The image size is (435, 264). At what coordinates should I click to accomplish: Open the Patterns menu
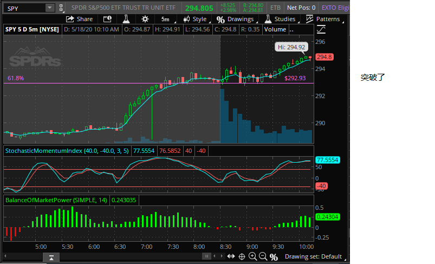[x=323, y=19]
